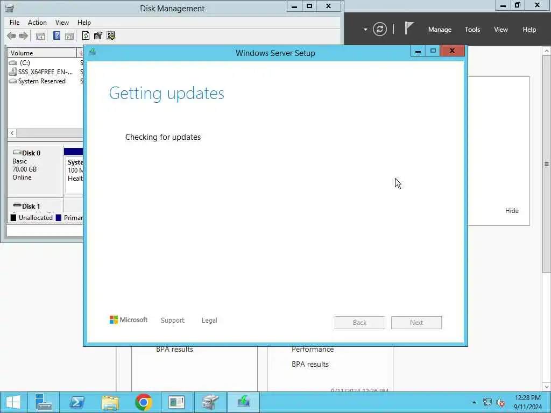Click the Forward arrow in Disk Management toolbar
Viewport: 551px width, 413px height.
click(x=24, y=35)
